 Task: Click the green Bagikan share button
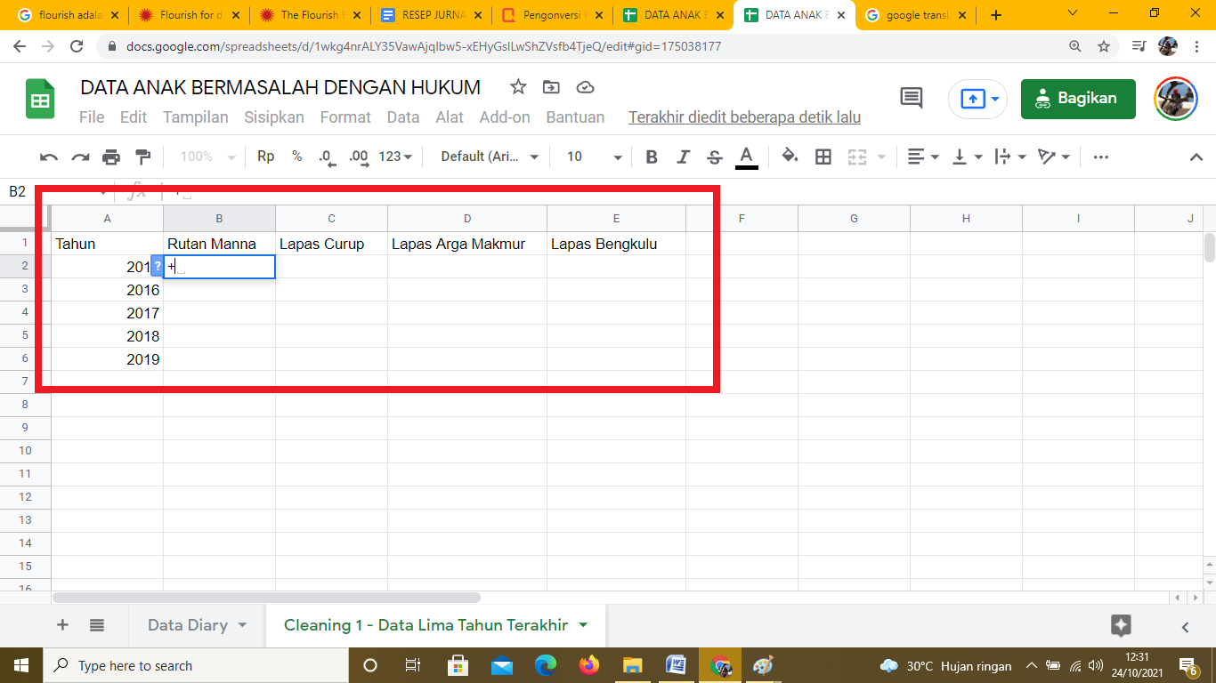[1078, 99]
